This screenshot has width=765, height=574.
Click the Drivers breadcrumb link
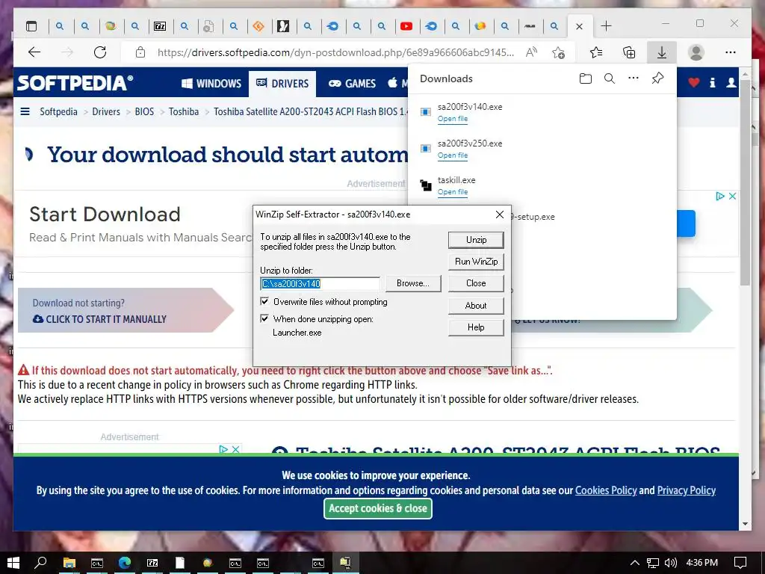coord(106,112)
